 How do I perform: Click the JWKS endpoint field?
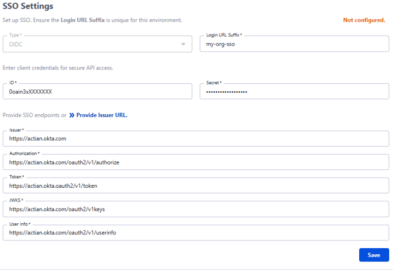(x=196, y=209)
